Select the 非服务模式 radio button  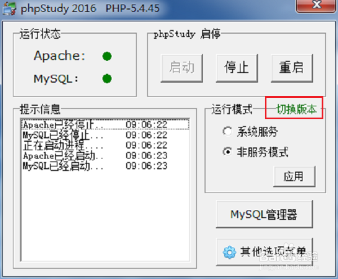[227, 152]
